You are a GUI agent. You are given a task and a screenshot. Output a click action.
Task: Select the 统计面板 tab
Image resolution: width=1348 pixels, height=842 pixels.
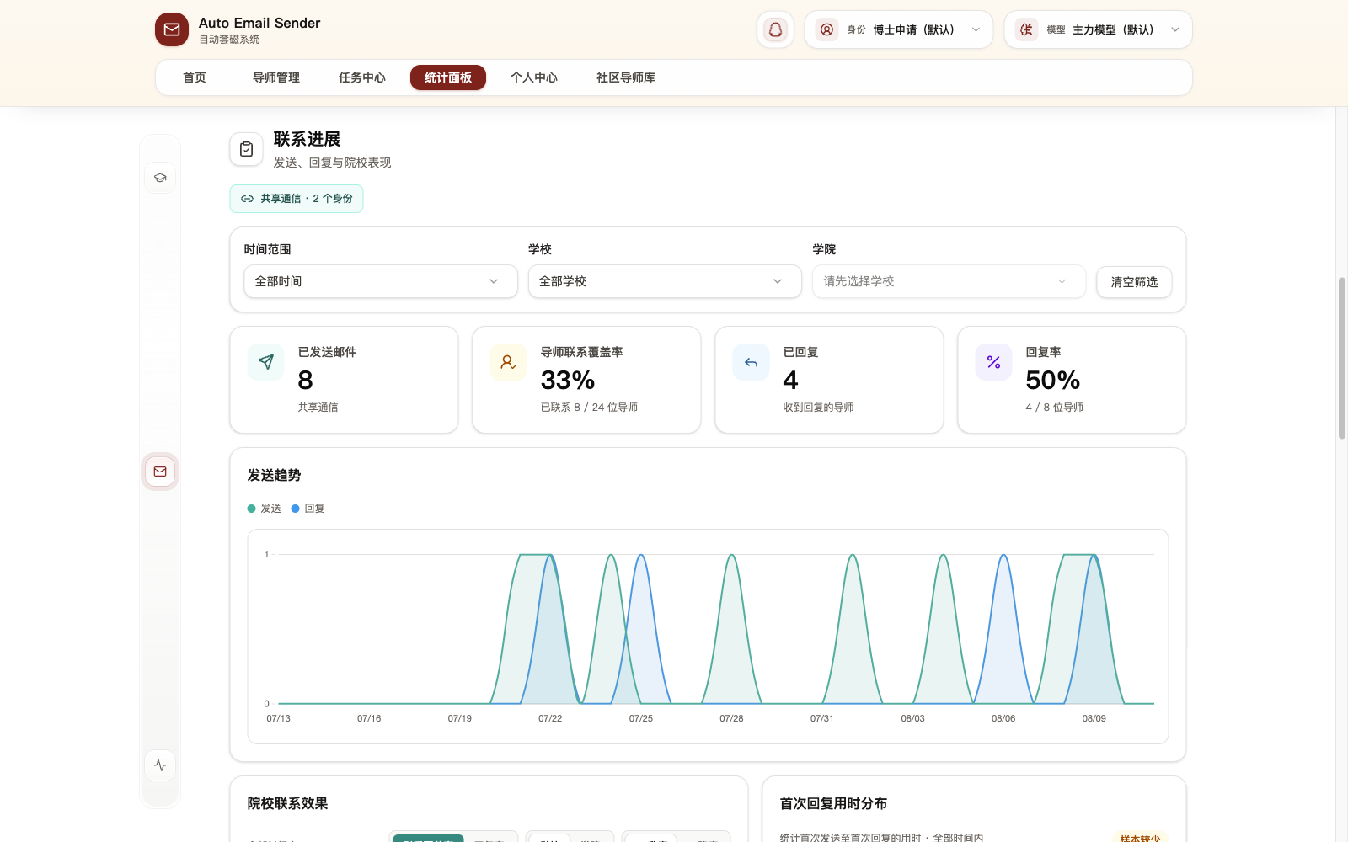click(x=448, y=77)
